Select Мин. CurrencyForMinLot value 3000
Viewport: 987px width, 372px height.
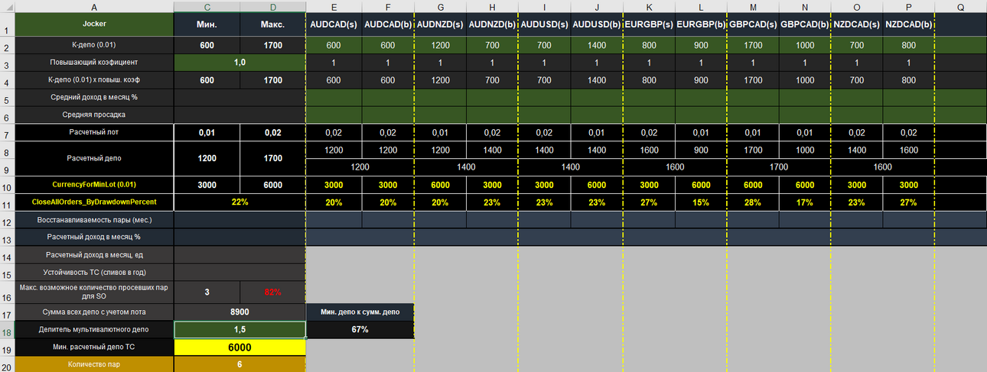pos(207,185)
